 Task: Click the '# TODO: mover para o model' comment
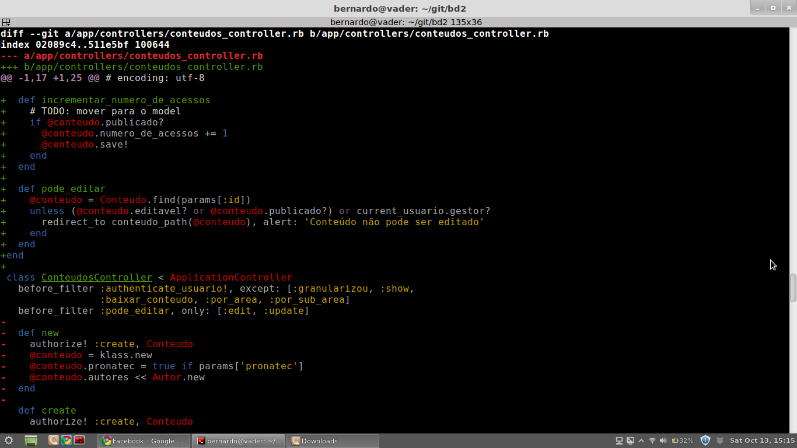coord(106,111)
